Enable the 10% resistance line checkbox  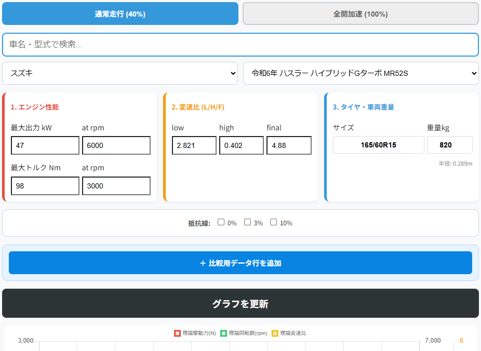click(274, 222)
